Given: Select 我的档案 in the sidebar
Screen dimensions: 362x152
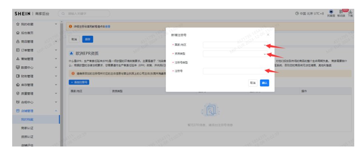Looking at the screenshot, I should pos(36,120).
